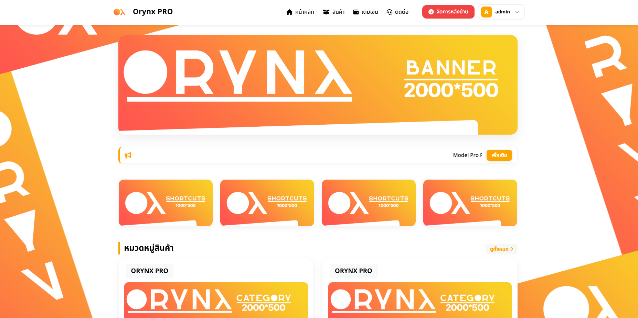Open the third SHORTCUTS card
The width and height of the screenshot is (638, 318).
pyautogui.click(x=369, y=203)
